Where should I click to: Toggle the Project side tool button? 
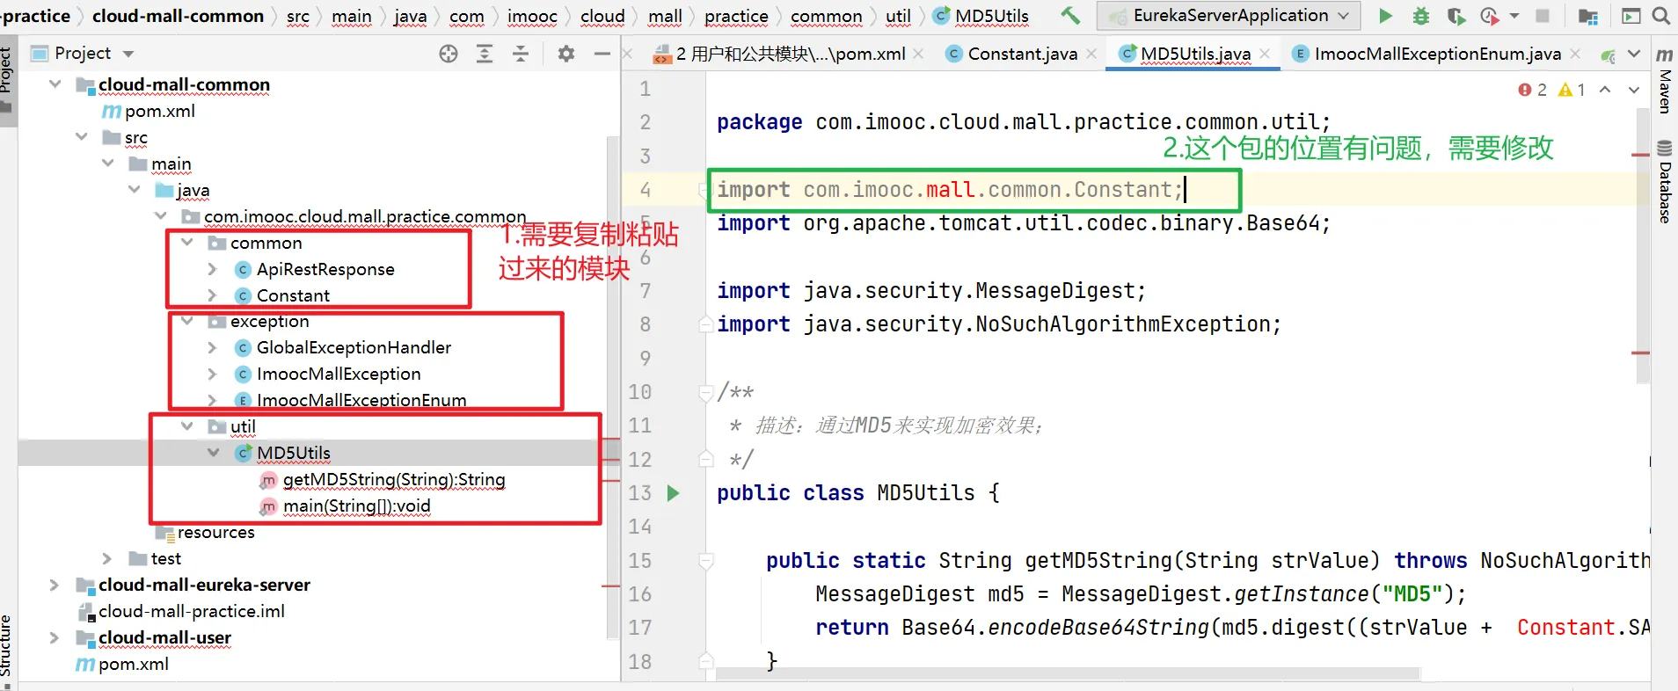(x=8, y=79)
